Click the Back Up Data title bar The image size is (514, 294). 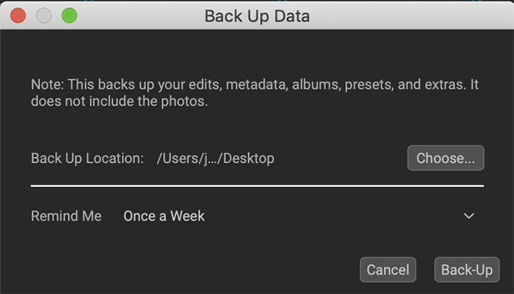click(257, 15)
